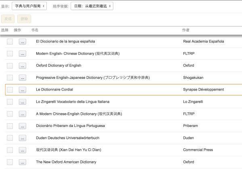Open actions for 现代汉语词典 row
The width and height of the screenshot is (242, 169).
pyautogui.click(x=23, y=150)
